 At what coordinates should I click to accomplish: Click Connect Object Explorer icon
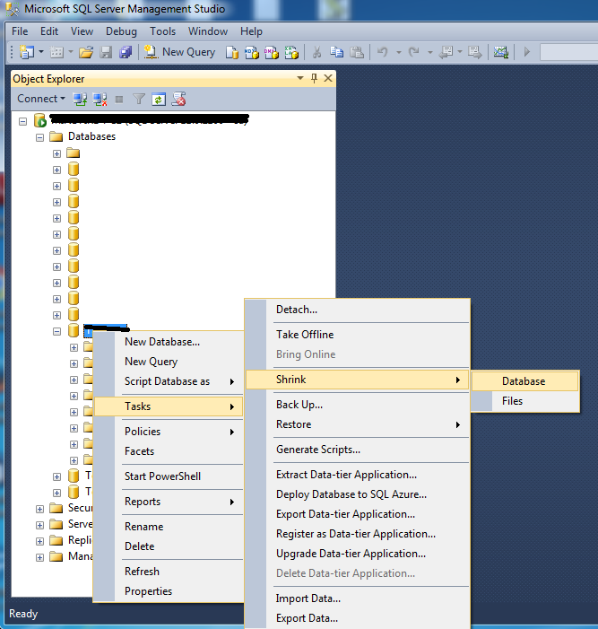click(80, 99)
